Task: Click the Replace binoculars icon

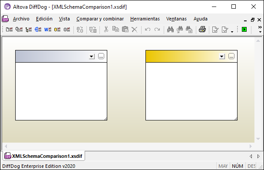Action: tap(189, 29)
